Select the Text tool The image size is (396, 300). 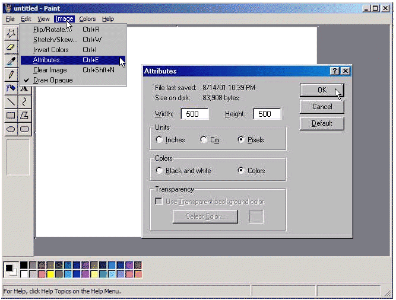point(24,88)
